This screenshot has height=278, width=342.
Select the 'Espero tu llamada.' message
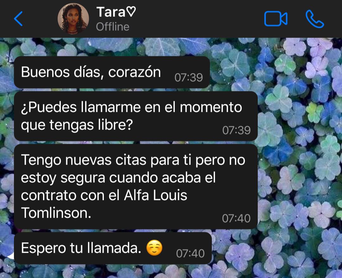[x=113, y=248]
